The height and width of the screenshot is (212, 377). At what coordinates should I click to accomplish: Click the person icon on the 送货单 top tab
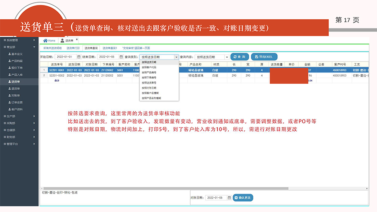(62, 41)
